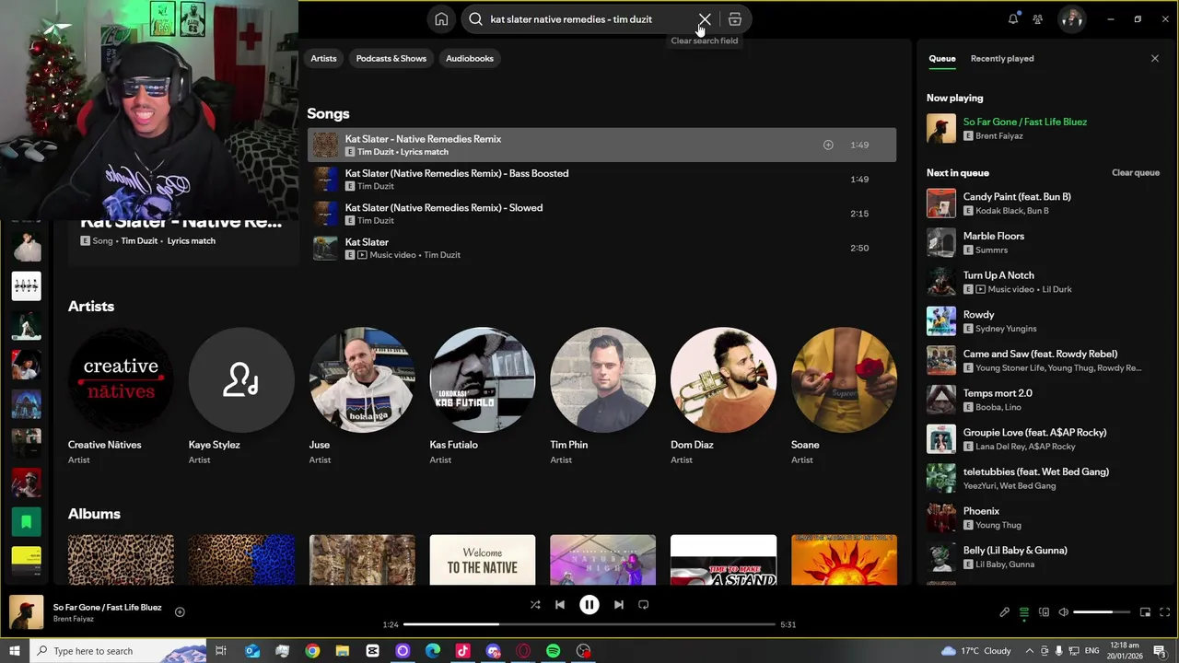Select Marble Floors in the queue
Viewport: 1179px width, 663px height.
[x=1045, y=242]
